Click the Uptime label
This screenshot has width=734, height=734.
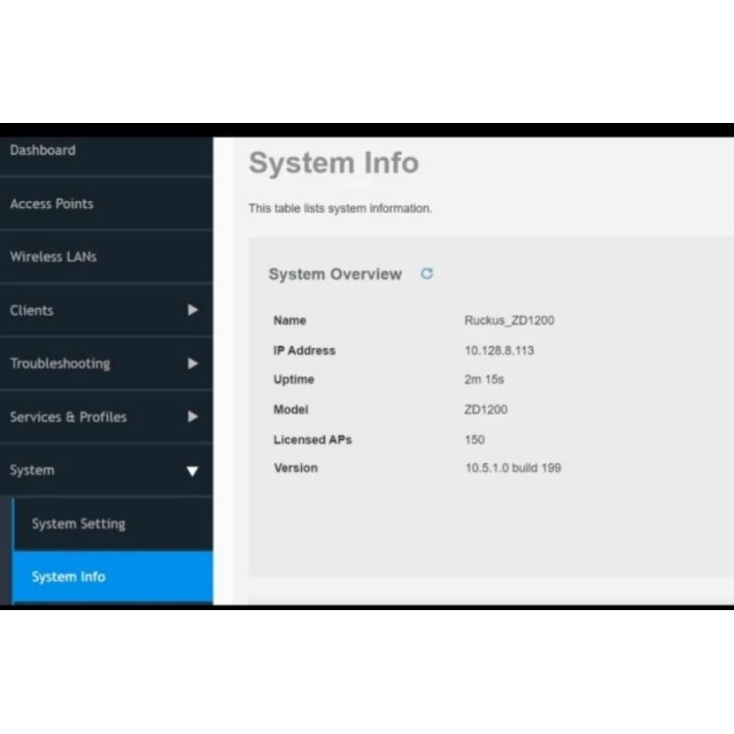(x=294, y=380)
